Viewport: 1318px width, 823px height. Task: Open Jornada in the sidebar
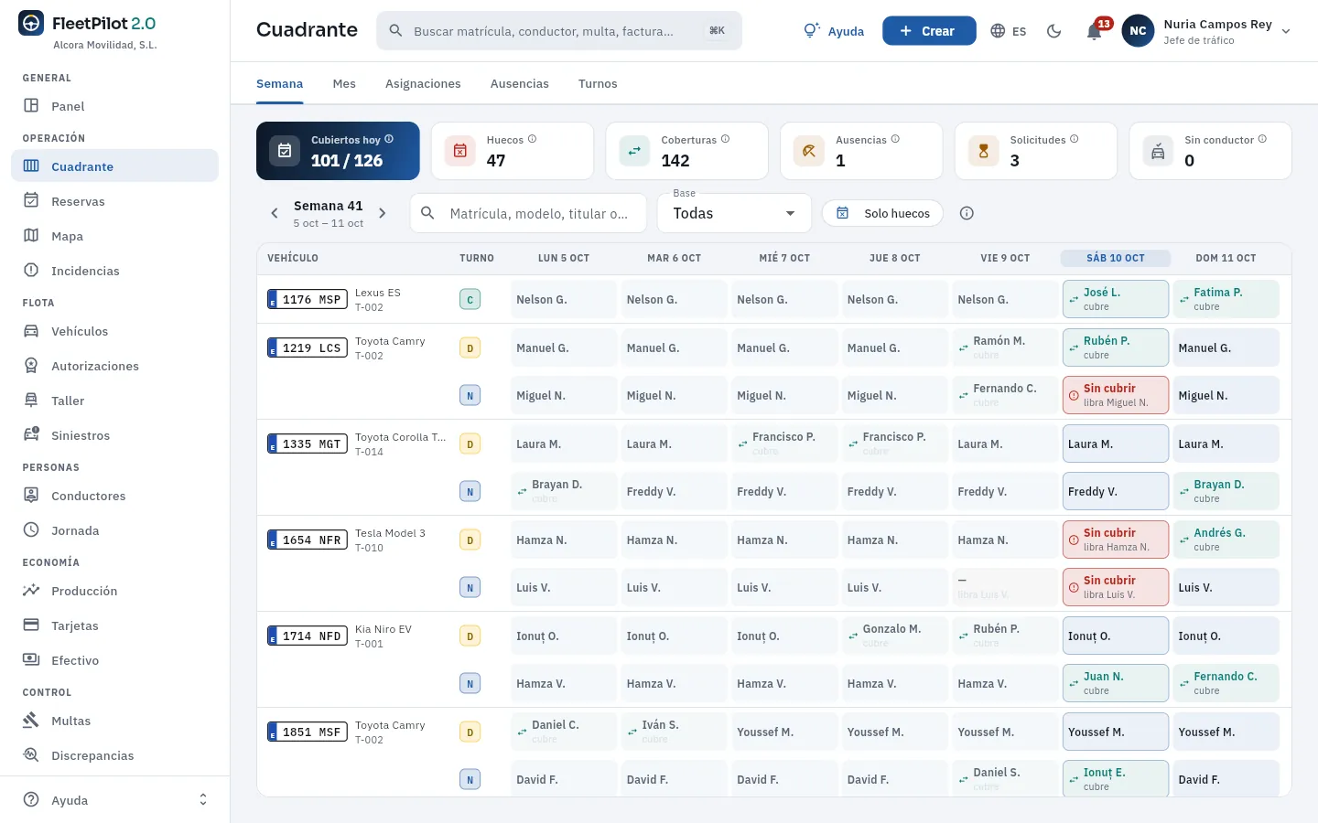point(114,530)
